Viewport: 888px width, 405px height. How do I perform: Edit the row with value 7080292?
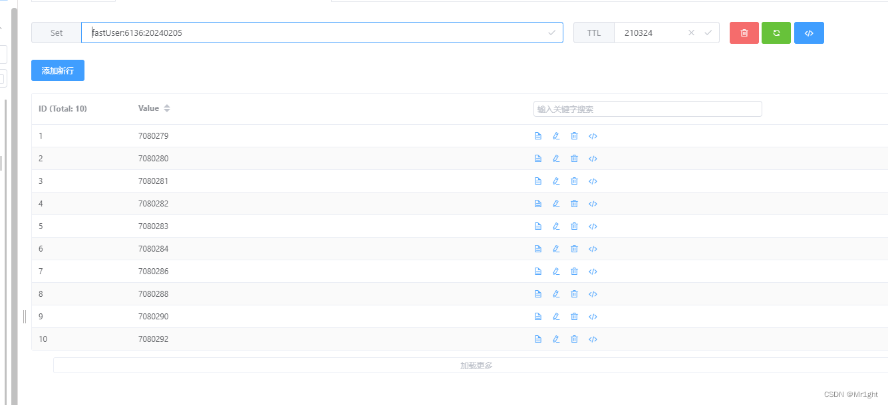tap(556, 339)
